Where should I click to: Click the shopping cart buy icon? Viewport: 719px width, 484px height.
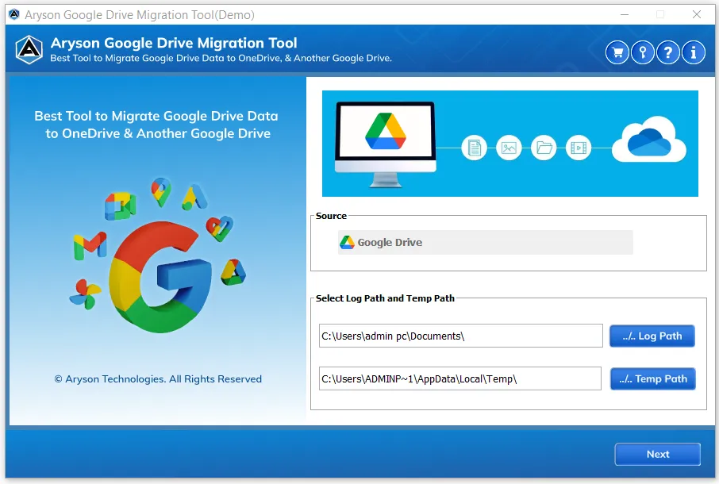(x=617, y=52)
